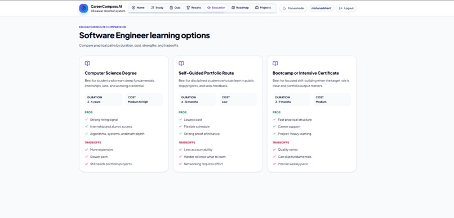Click the Medium cost box on Bootcamp card
Image resolution: width=454 pixels, height=218 pixels.
click(332, 99)
